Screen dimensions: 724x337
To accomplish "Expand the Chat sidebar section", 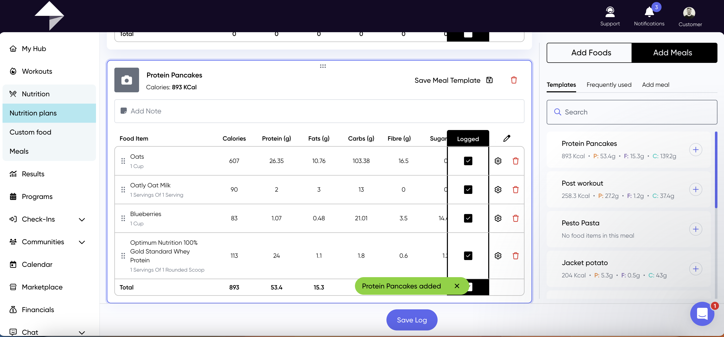I will [82, 332].
